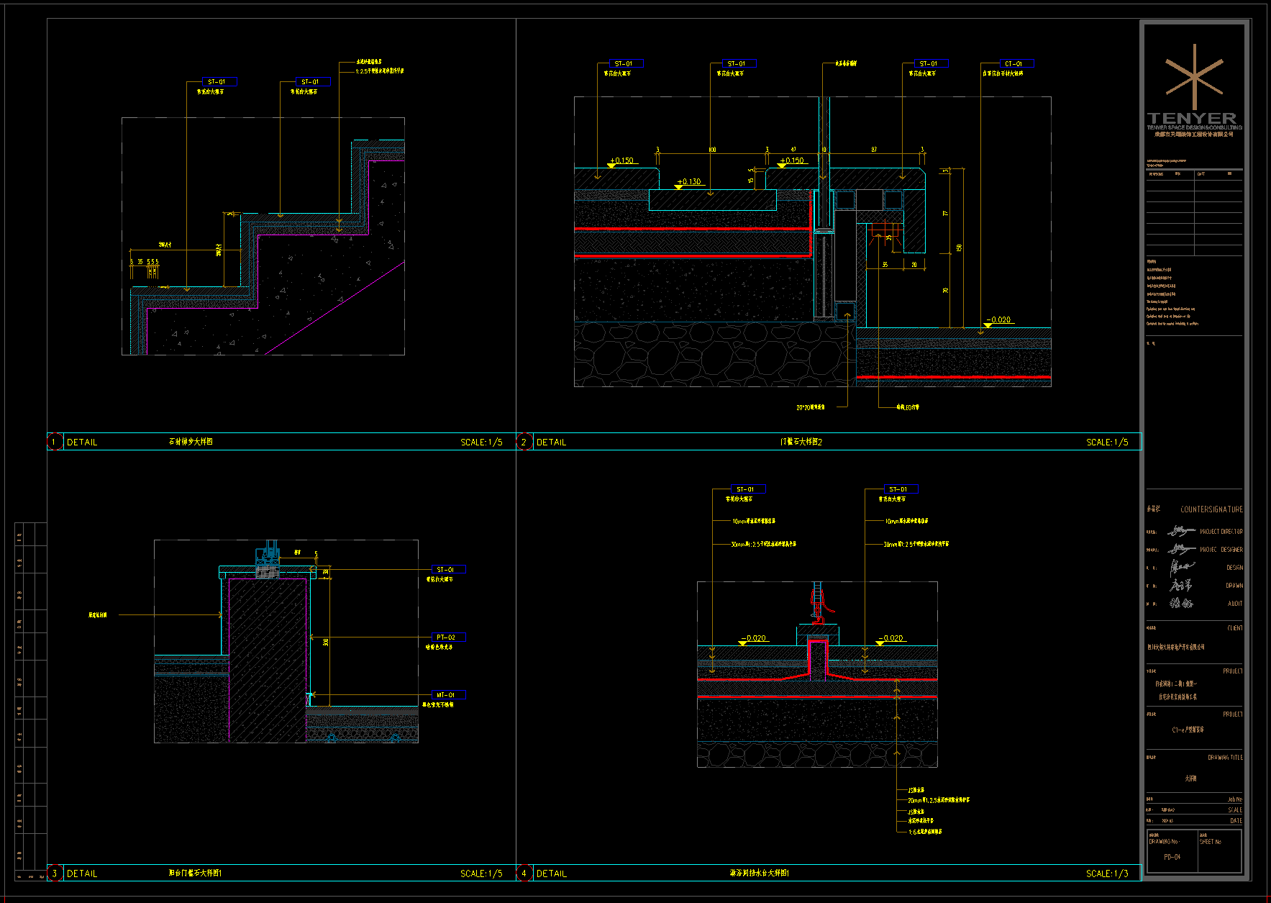1271x903 pixels.
Task: Click the PROJEC DESIGNER label
Action: coord(1221,550)
